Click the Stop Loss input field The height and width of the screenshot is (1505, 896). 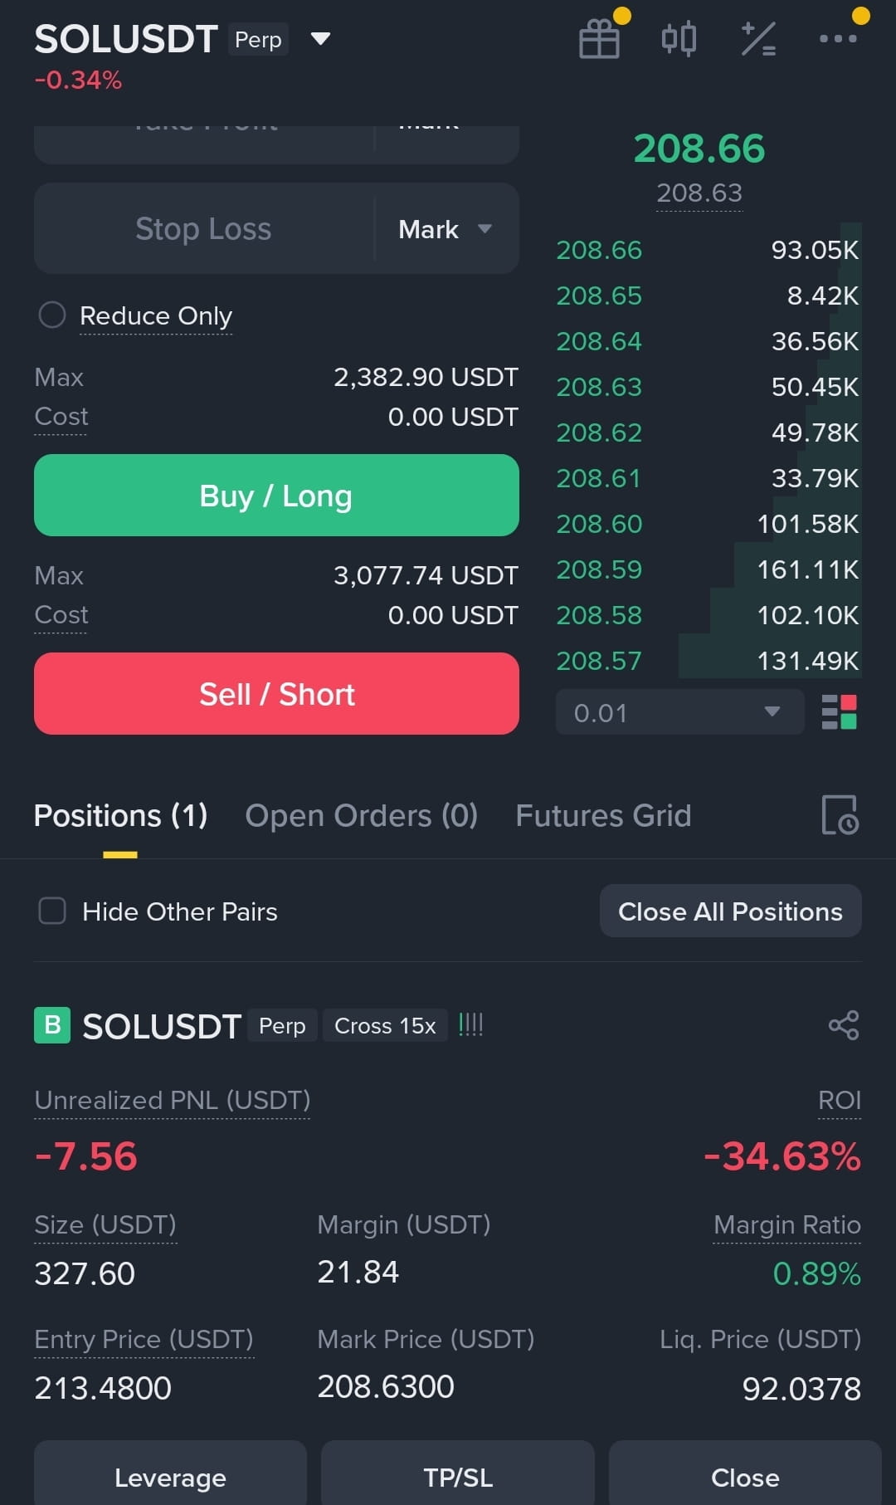(x=204, y=229)
